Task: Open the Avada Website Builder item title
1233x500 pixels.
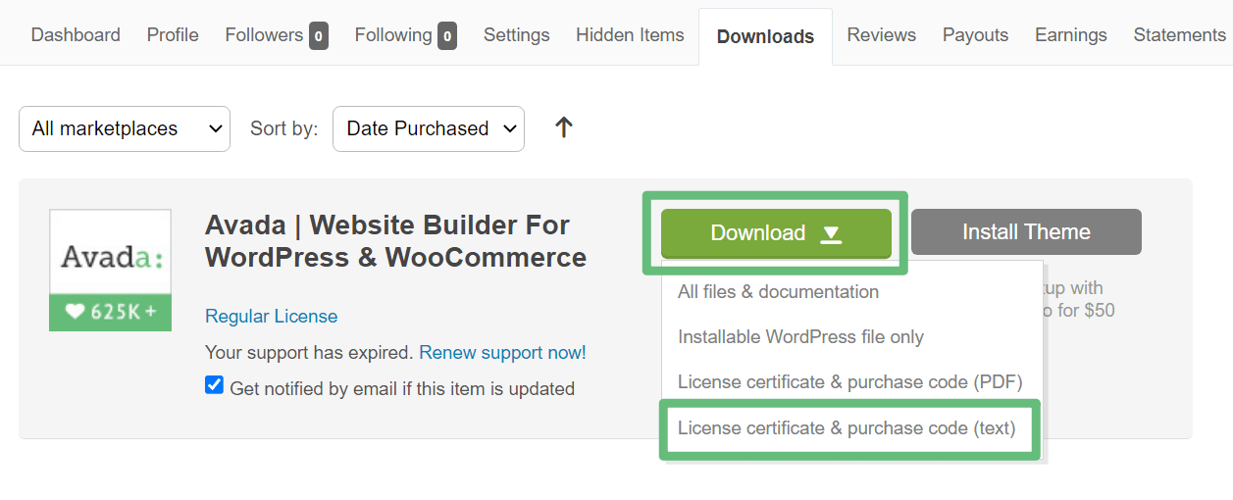Action: pos(395,241)
